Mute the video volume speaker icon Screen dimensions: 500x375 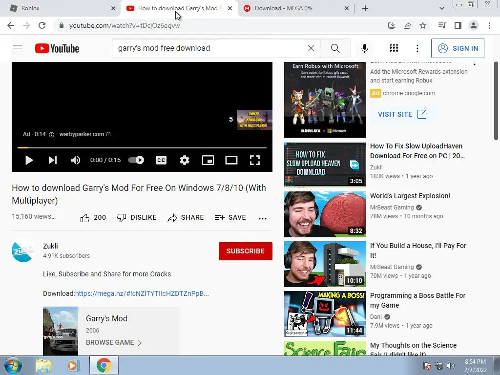(x=76, y=160)
